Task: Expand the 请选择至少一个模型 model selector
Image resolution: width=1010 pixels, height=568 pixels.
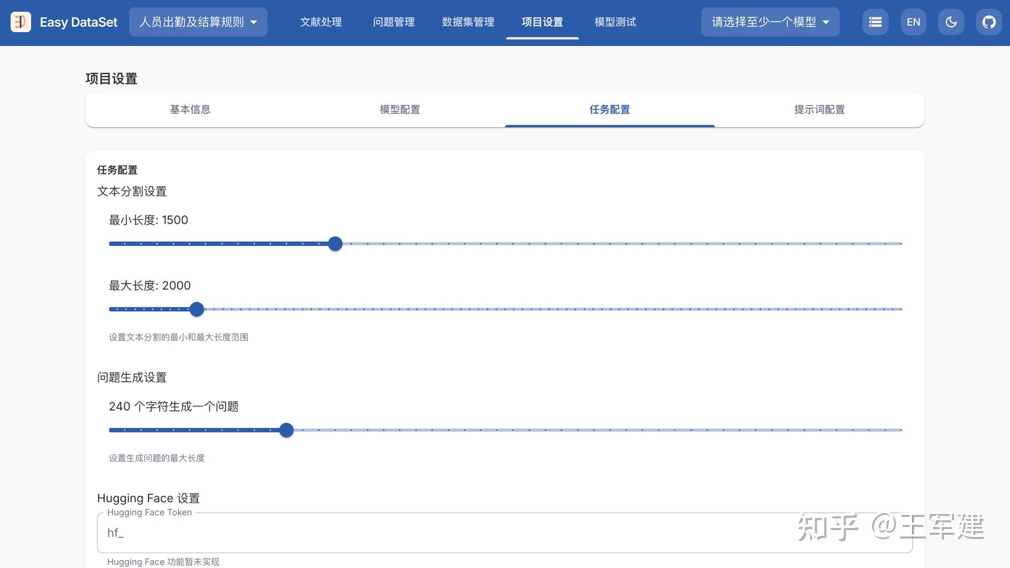Action: (x=770, y=22)
